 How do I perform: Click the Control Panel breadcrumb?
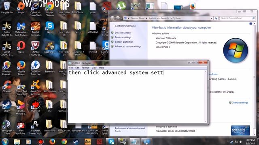pyautogui.click(x=138, y=18)
